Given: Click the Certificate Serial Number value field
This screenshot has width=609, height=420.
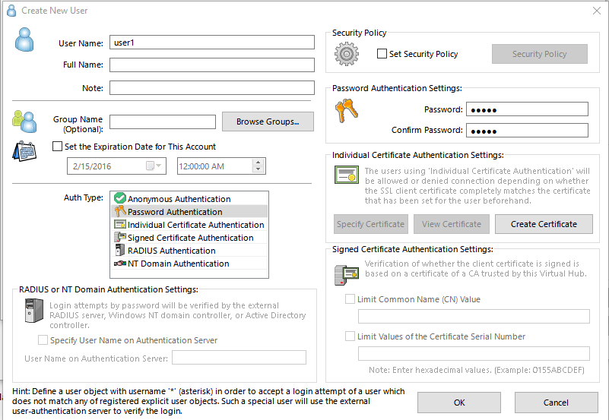Looking at the screenshot, I should coord(474,353).
